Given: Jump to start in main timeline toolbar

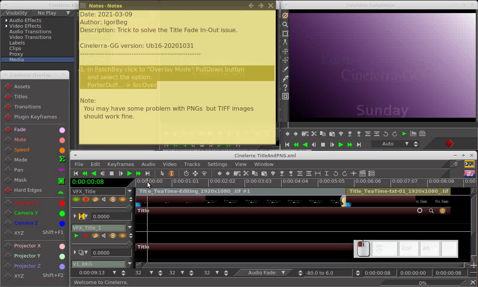Looking at the screenshot, I should [x=76, y=173].
